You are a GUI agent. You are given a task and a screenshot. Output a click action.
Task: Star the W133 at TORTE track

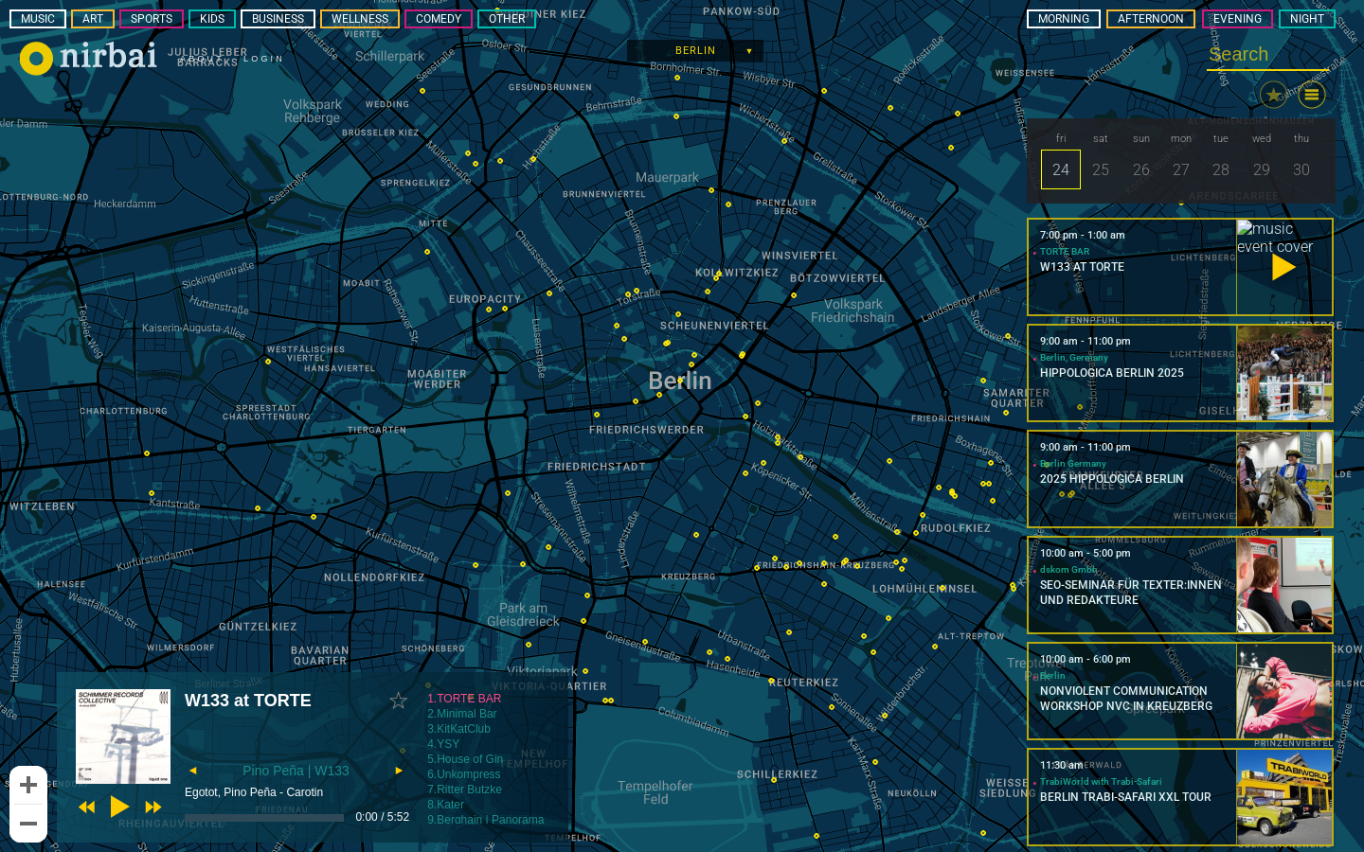(x=398, y=701)
